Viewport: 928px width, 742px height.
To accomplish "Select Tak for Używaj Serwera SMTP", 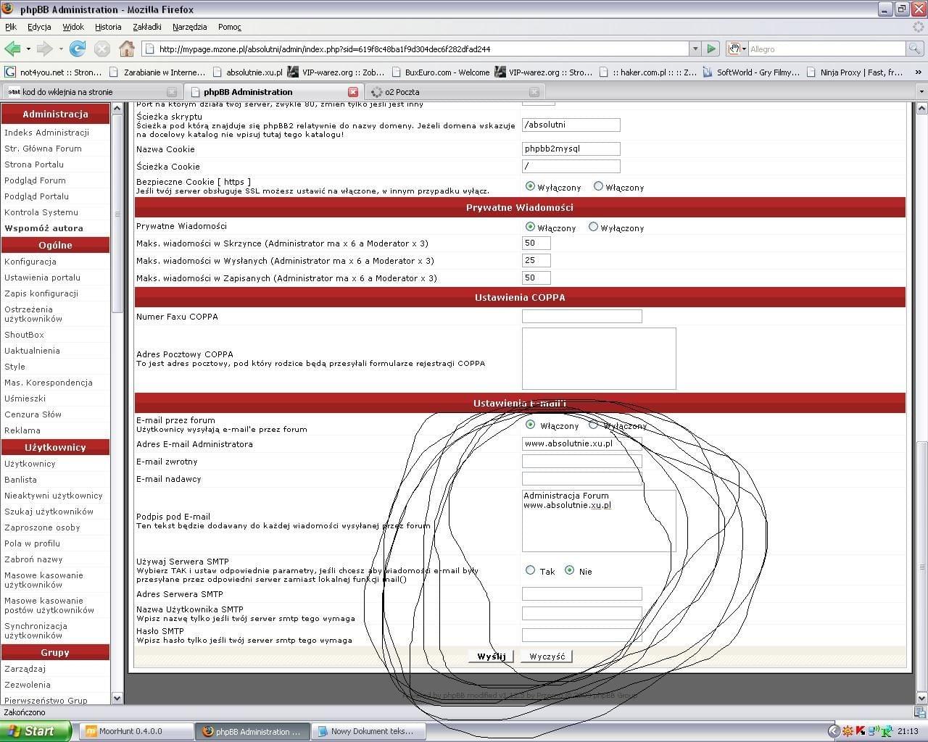I will [x=530, y=570].
